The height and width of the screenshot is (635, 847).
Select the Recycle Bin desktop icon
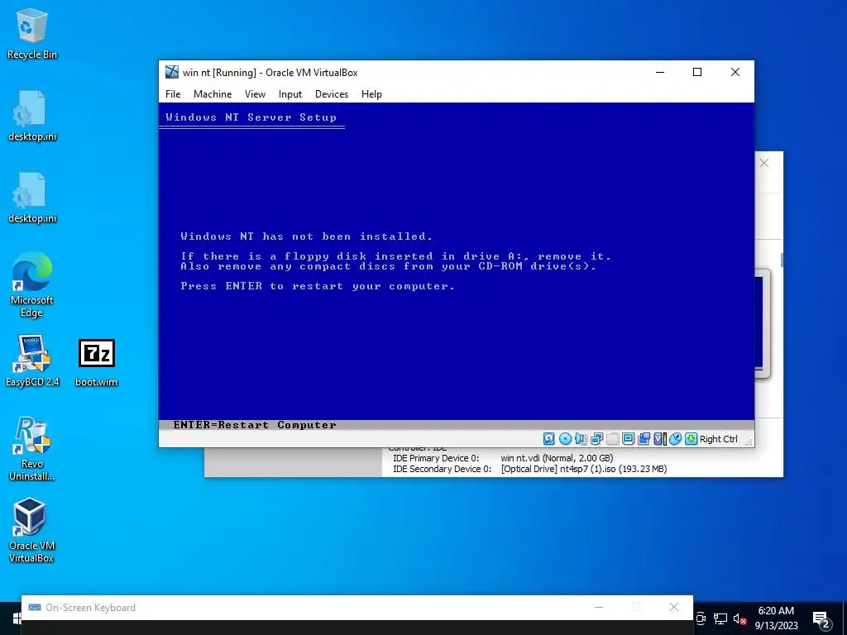[x=32, y=33]
